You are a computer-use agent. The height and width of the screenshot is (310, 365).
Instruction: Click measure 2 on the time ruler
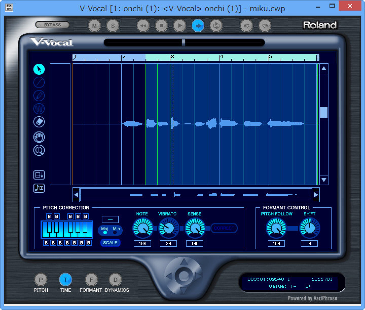click(124, 57)
